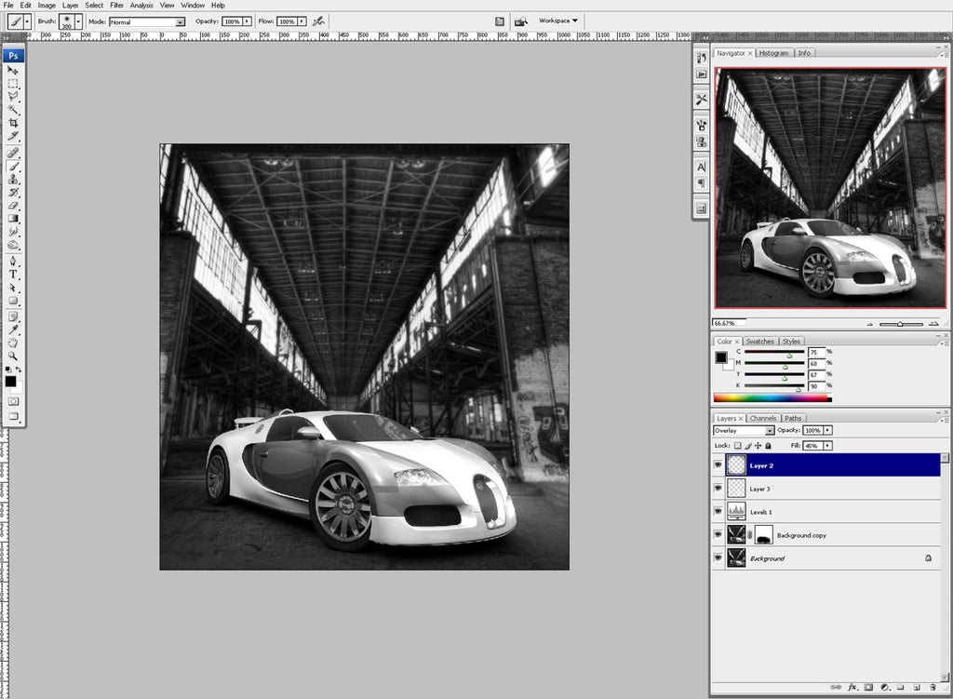Toggle visibility of Levels 1 layer
The width and height of the screenshot is (953, 699).
tap(718, 511)
